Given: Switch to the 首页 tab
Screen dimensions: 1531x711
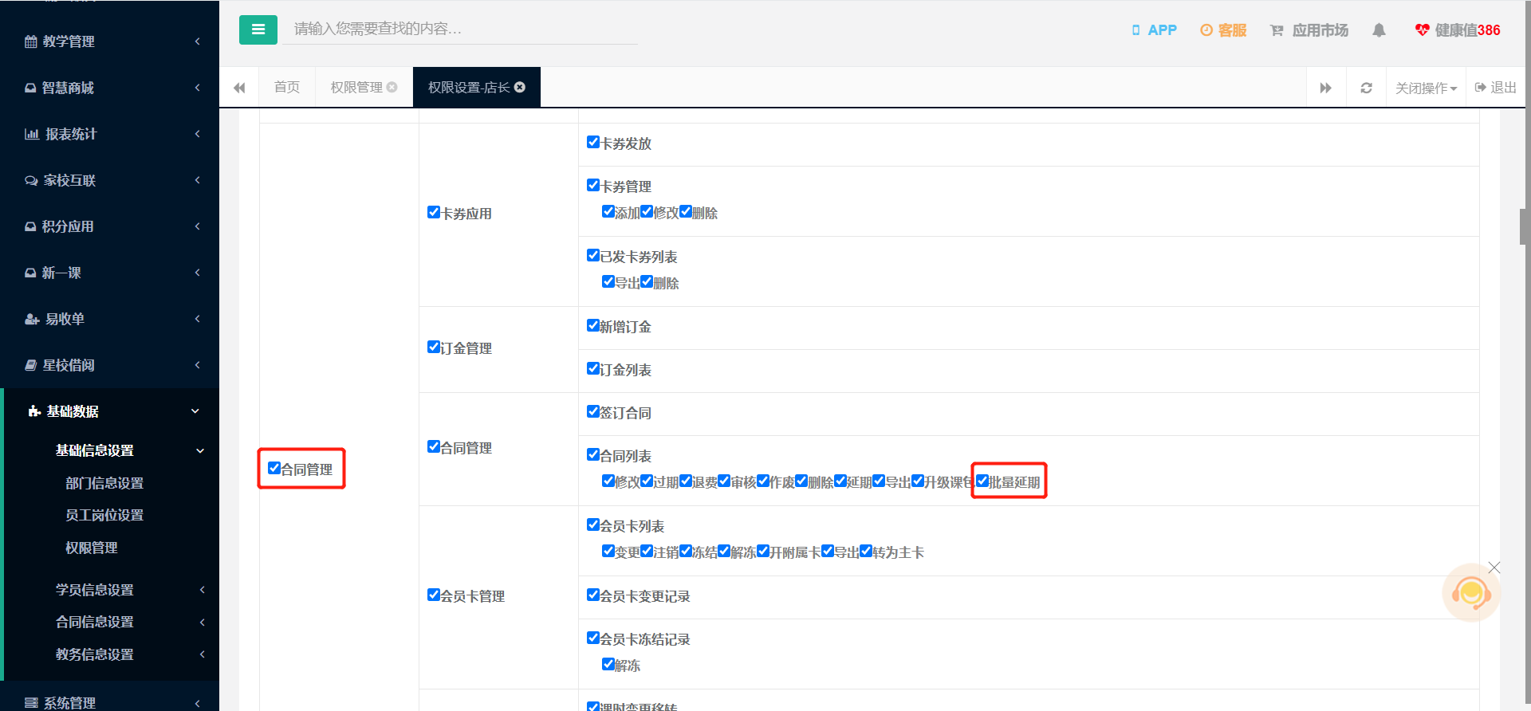Looking at the screenshot, I should coord(287,88).
